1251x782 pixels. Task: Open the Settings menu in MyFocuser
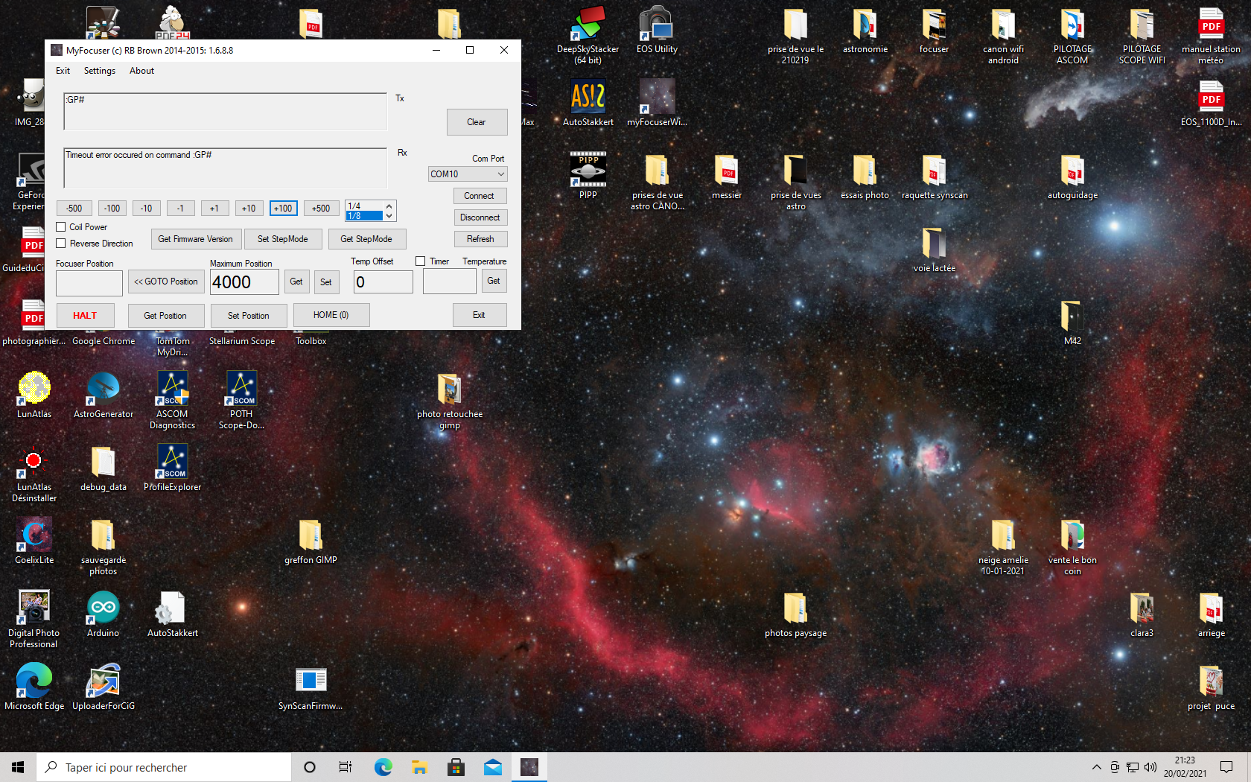point(100,71)
